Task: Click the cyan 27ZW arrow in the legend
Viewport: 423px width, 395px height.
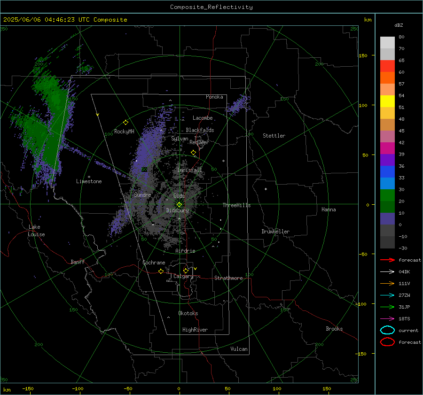Action: coord(387,295)
